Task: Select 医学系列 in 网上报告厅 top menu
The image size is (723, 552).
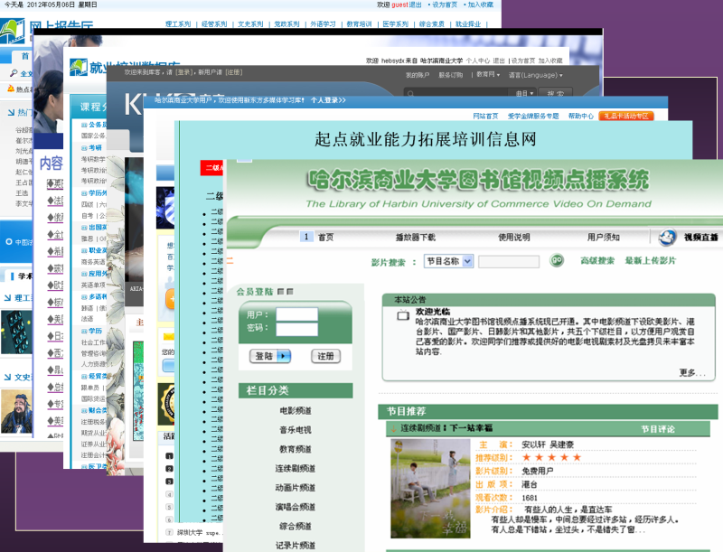Action: click(395, 24)
